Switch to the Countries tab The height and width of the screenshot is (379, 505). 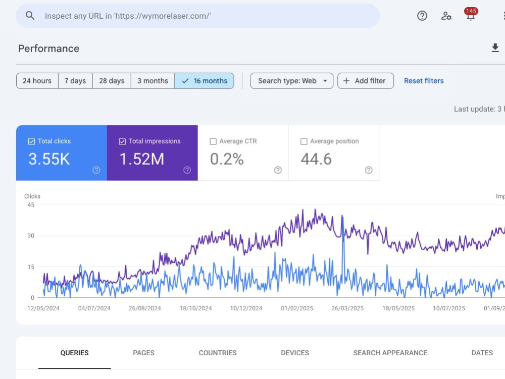click(x=218, y=353)
